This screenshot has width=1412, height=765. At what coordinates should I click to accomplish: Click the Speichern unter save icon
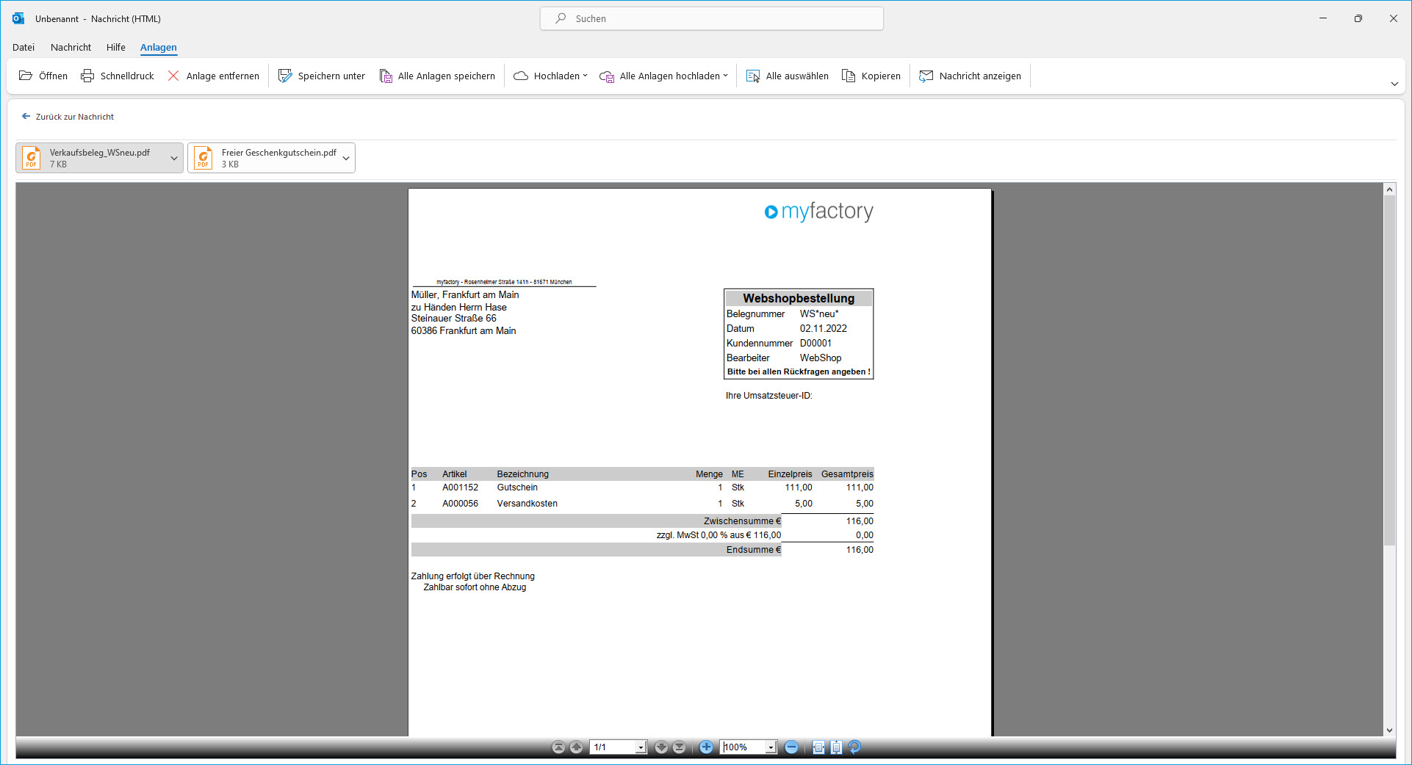click(x=285, y=76)
